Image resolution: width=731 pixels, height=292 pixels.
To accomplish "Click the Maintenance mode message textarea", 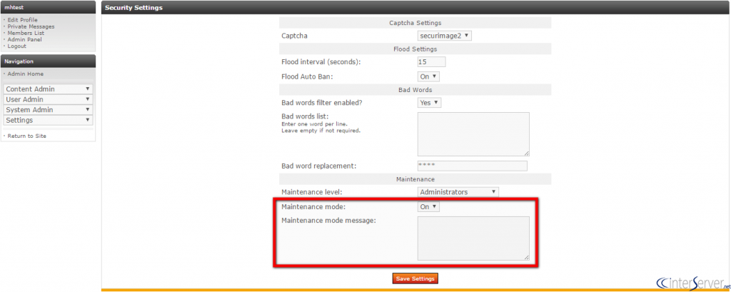I will (473, 238).
